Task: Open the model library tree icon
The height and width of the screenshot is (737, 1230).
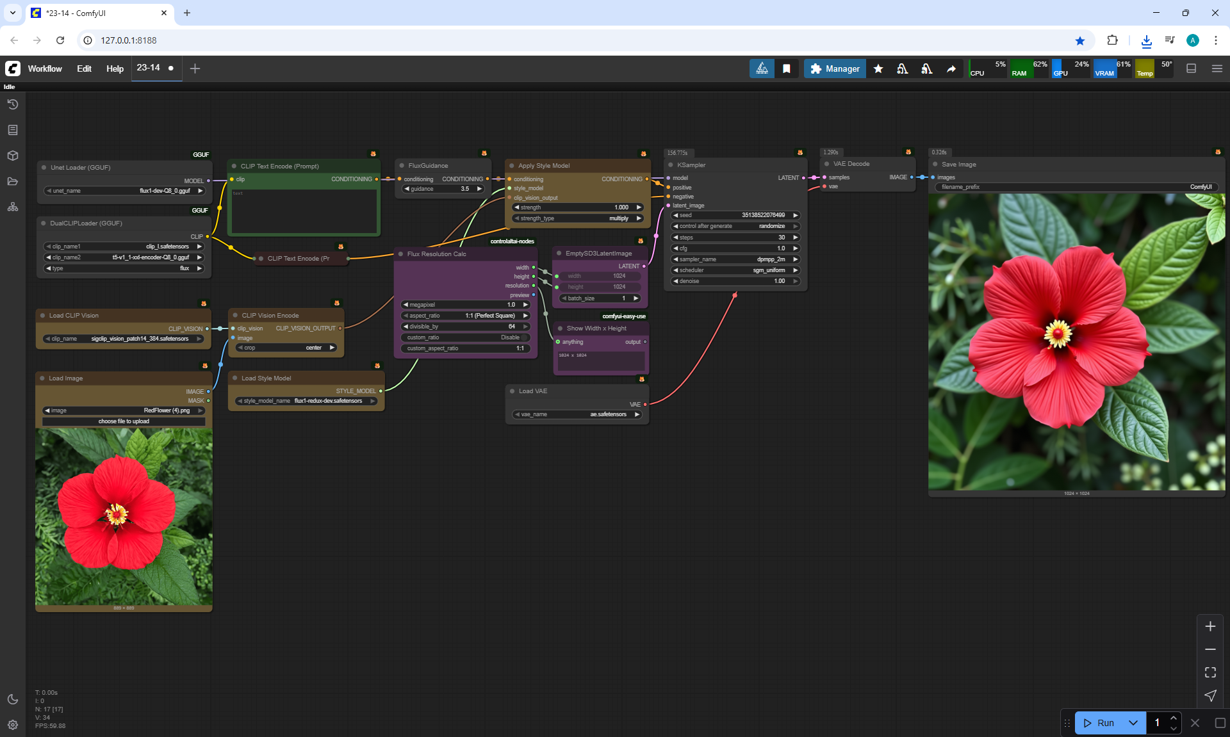Action: click(12, 207)
